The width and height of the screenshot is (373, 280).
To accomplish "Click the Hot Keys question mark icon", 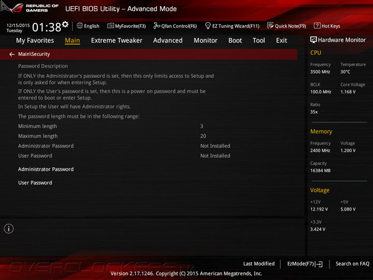I will click(x=317, y=25).
